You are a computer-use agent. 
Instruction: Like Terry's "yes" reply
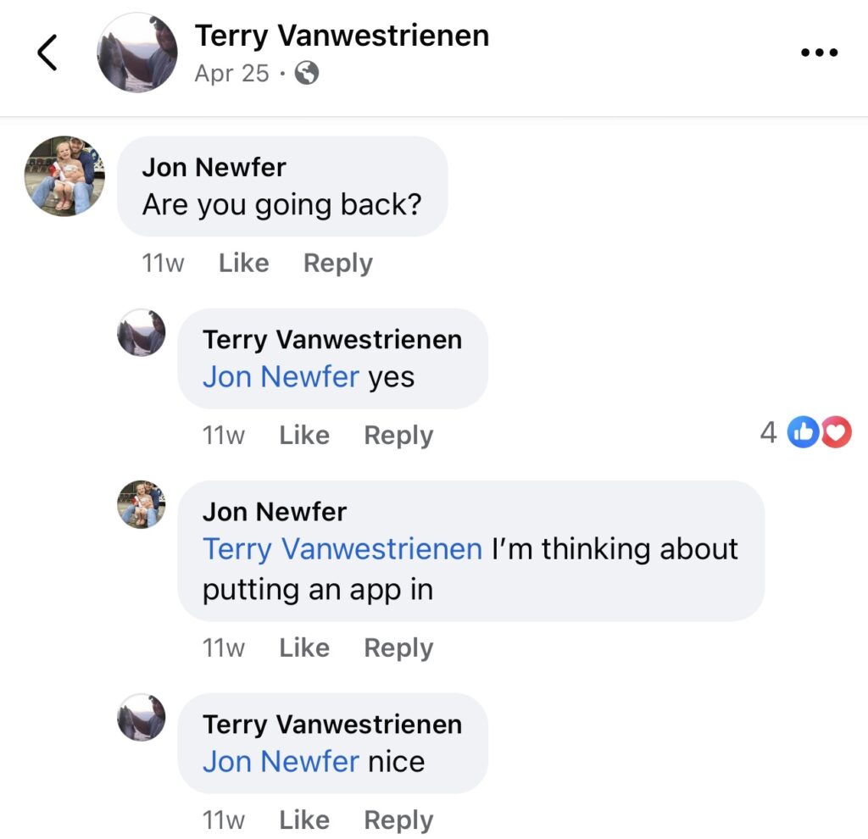click(303, 436)
